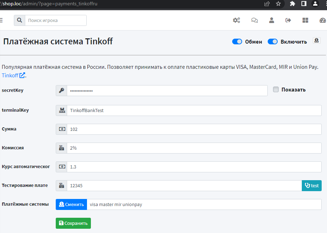Open the settings gears icon in navbar

click(236, 20)
